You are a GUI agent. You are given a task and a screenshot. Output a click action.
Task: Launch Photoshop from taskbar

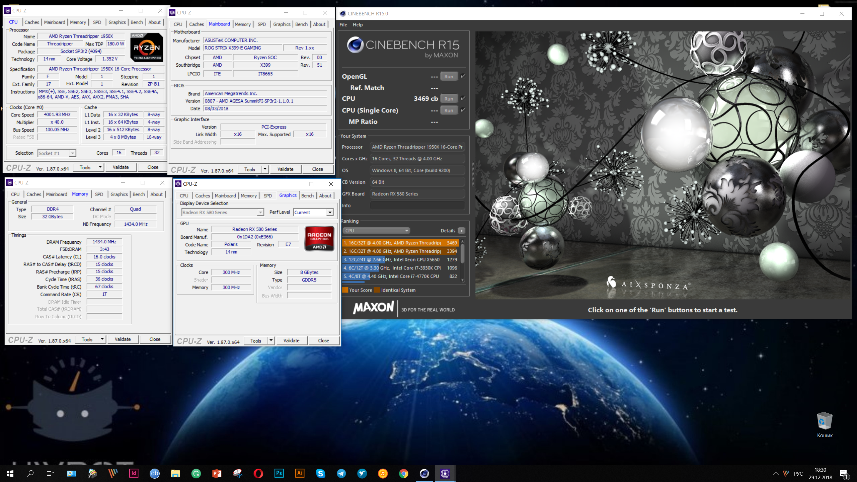[x=279, y=474]
